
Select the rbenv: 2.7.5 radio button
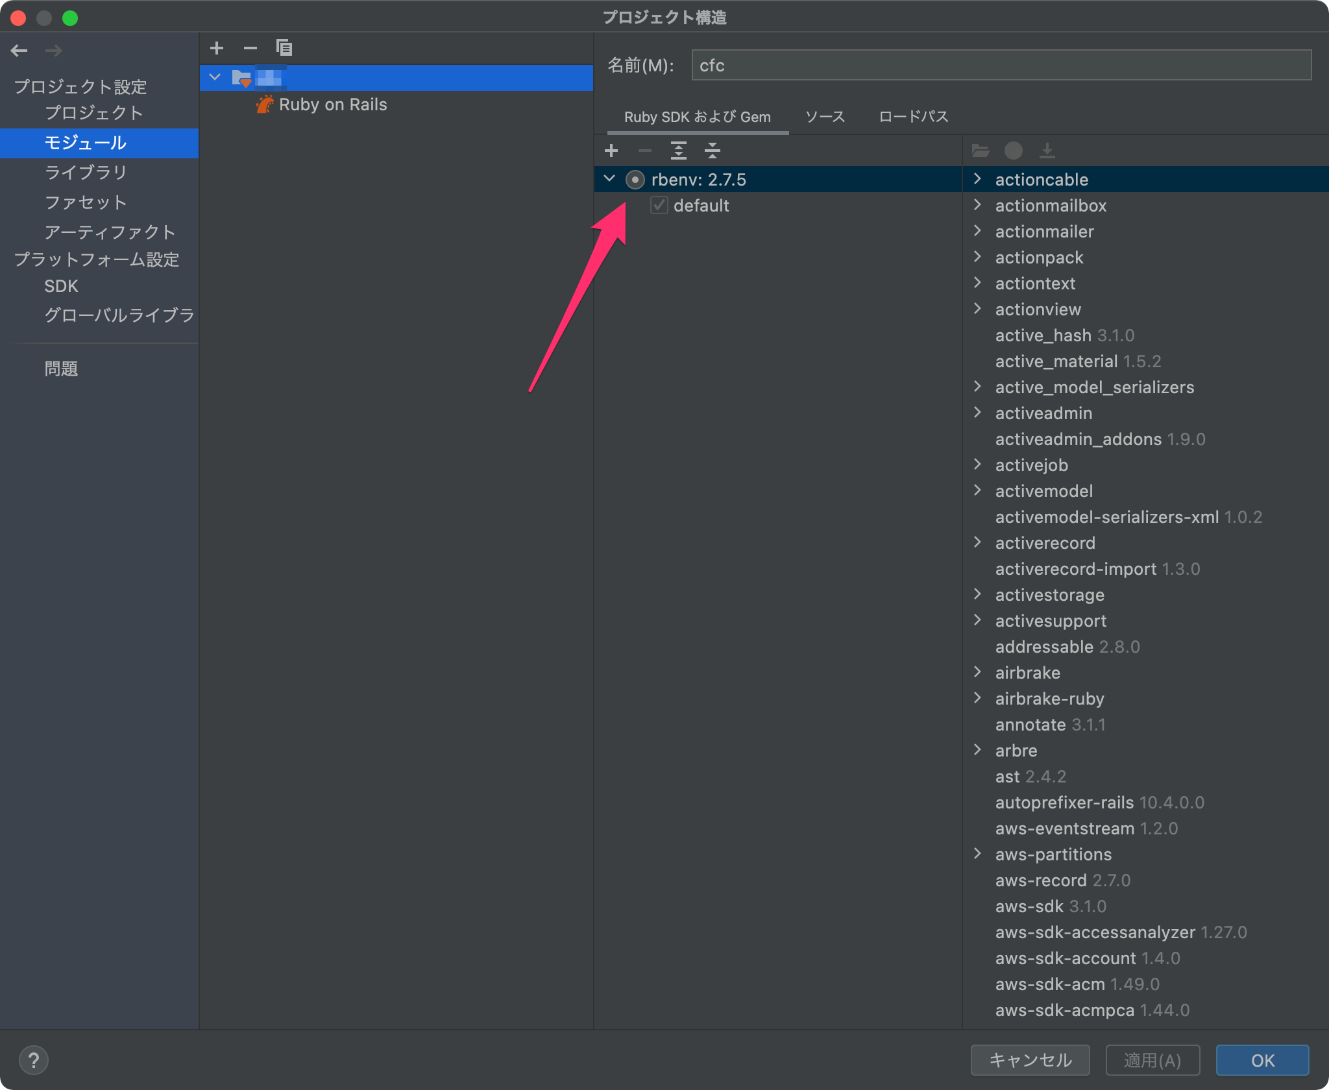pos(635,180)
